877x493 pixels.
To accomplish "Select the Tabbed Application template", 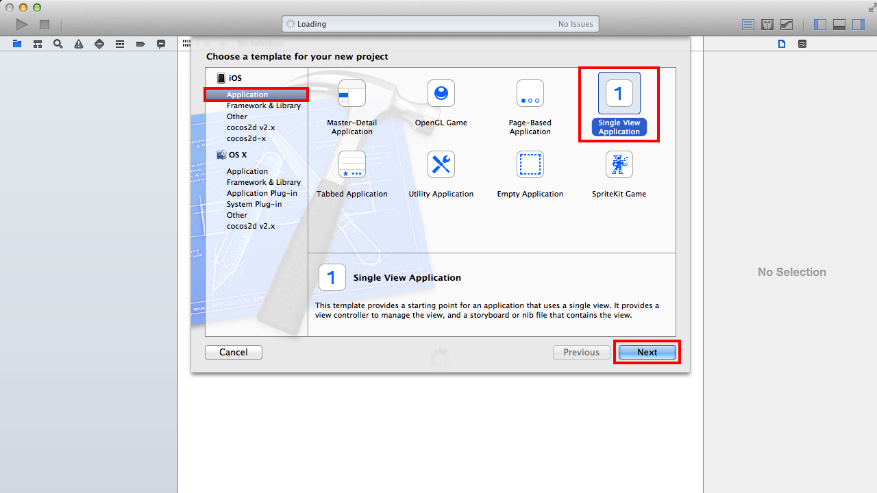I will click(352, 175).
